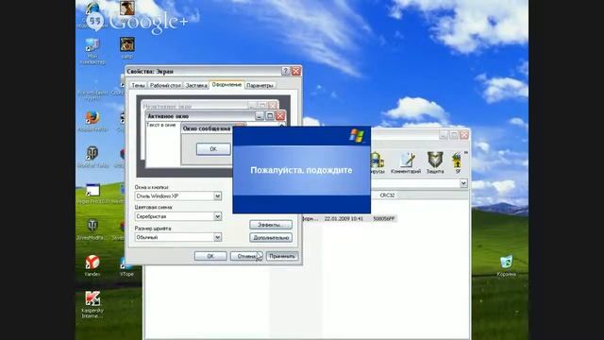Image resolution: width=604 pixels, height=340 pixels.
Task: Open the Vegas Pro 10.0 desktop shortcut
Action: click(92, 194)
